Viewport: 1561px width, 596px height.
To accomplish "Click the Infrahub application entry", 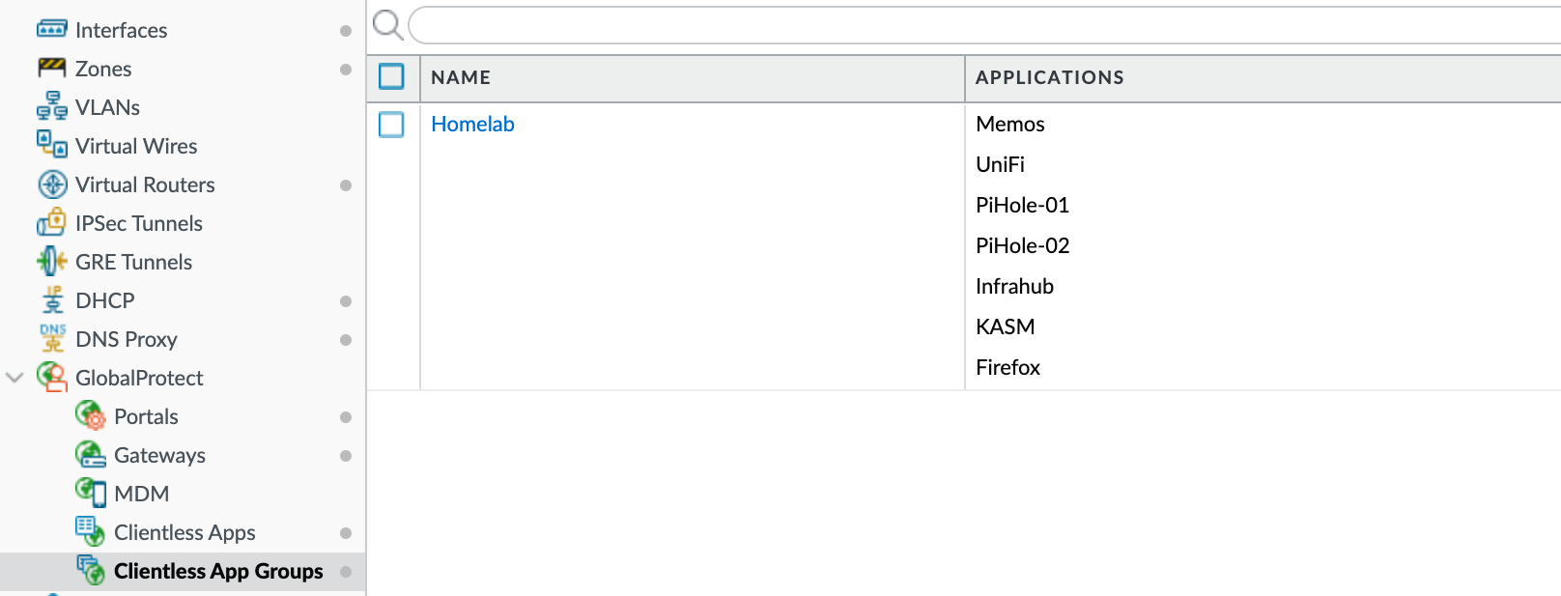I will click(1014, 287).
